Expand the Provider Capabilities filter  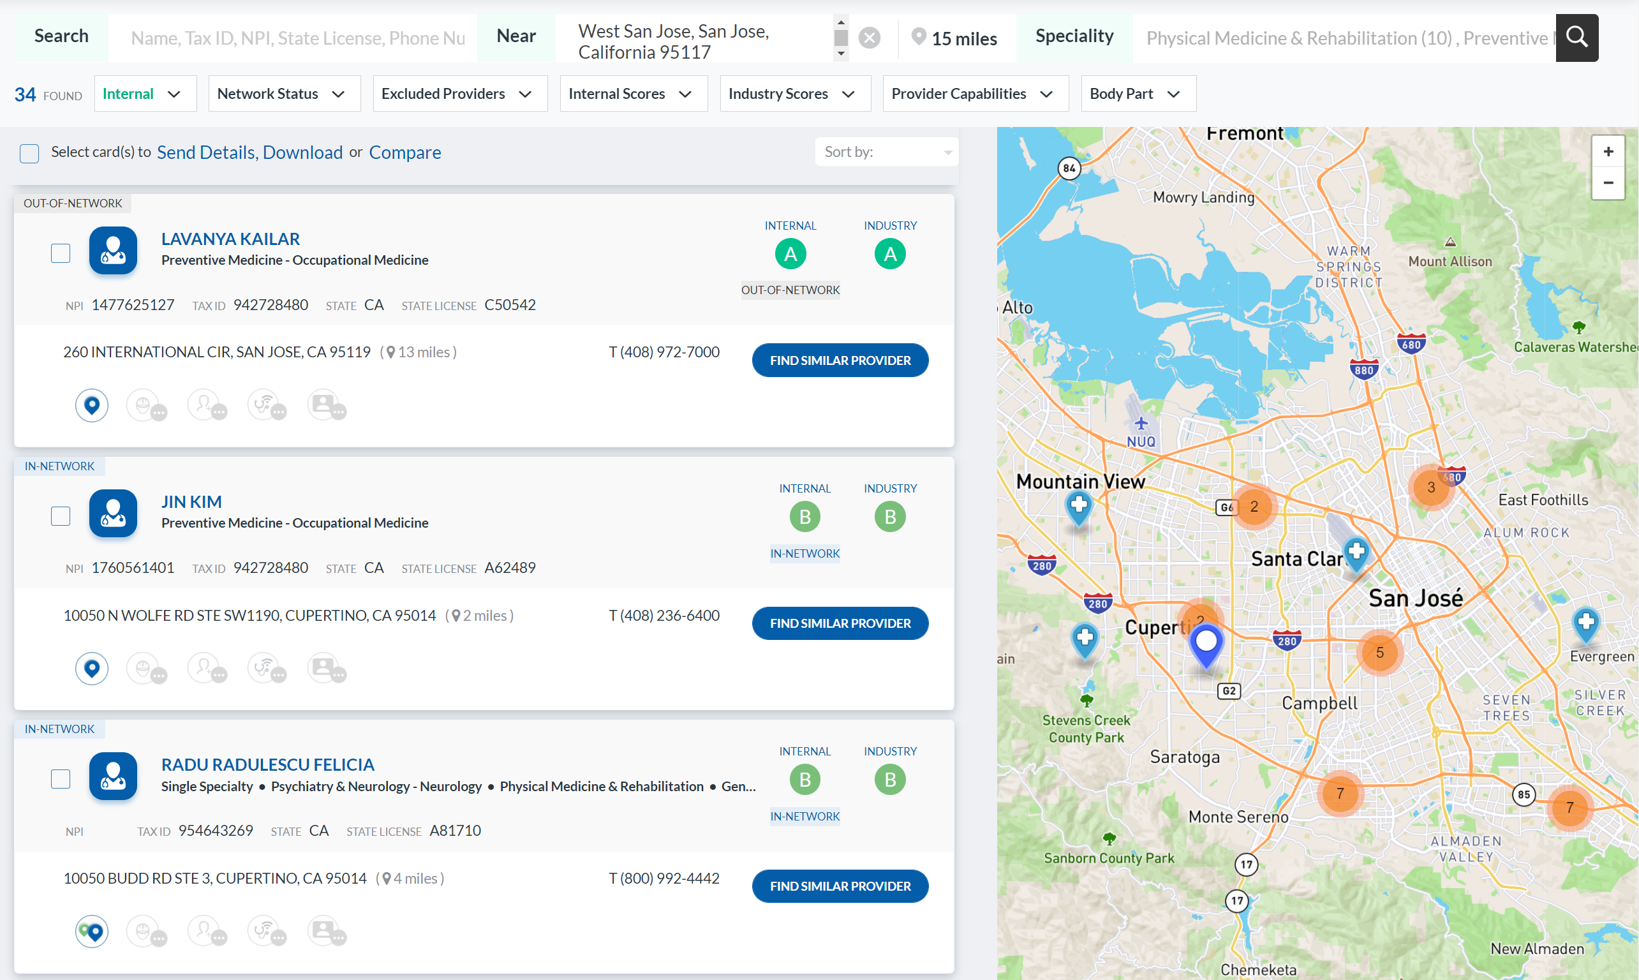coord(975,94)
